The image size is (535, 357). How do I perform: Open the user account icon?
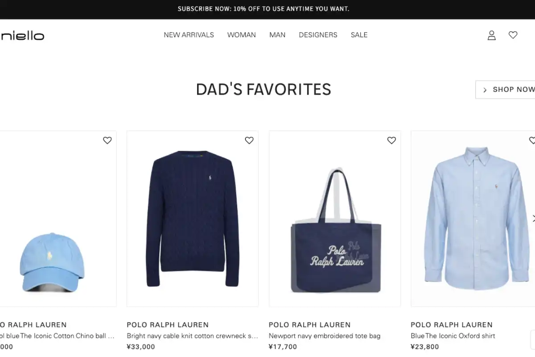(x=491, y=35)
